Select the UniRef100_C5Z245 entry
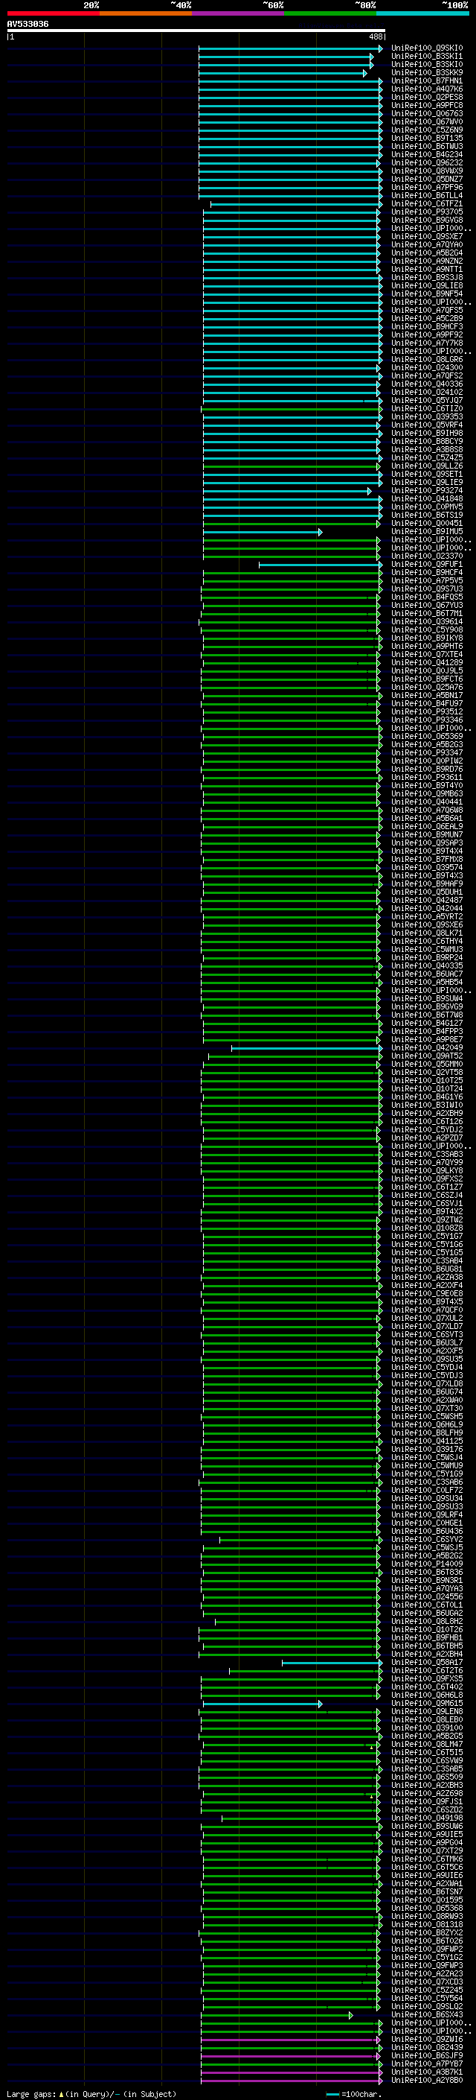The image size is (476, 2100). pyautogui.click(x=427, y=1990)
